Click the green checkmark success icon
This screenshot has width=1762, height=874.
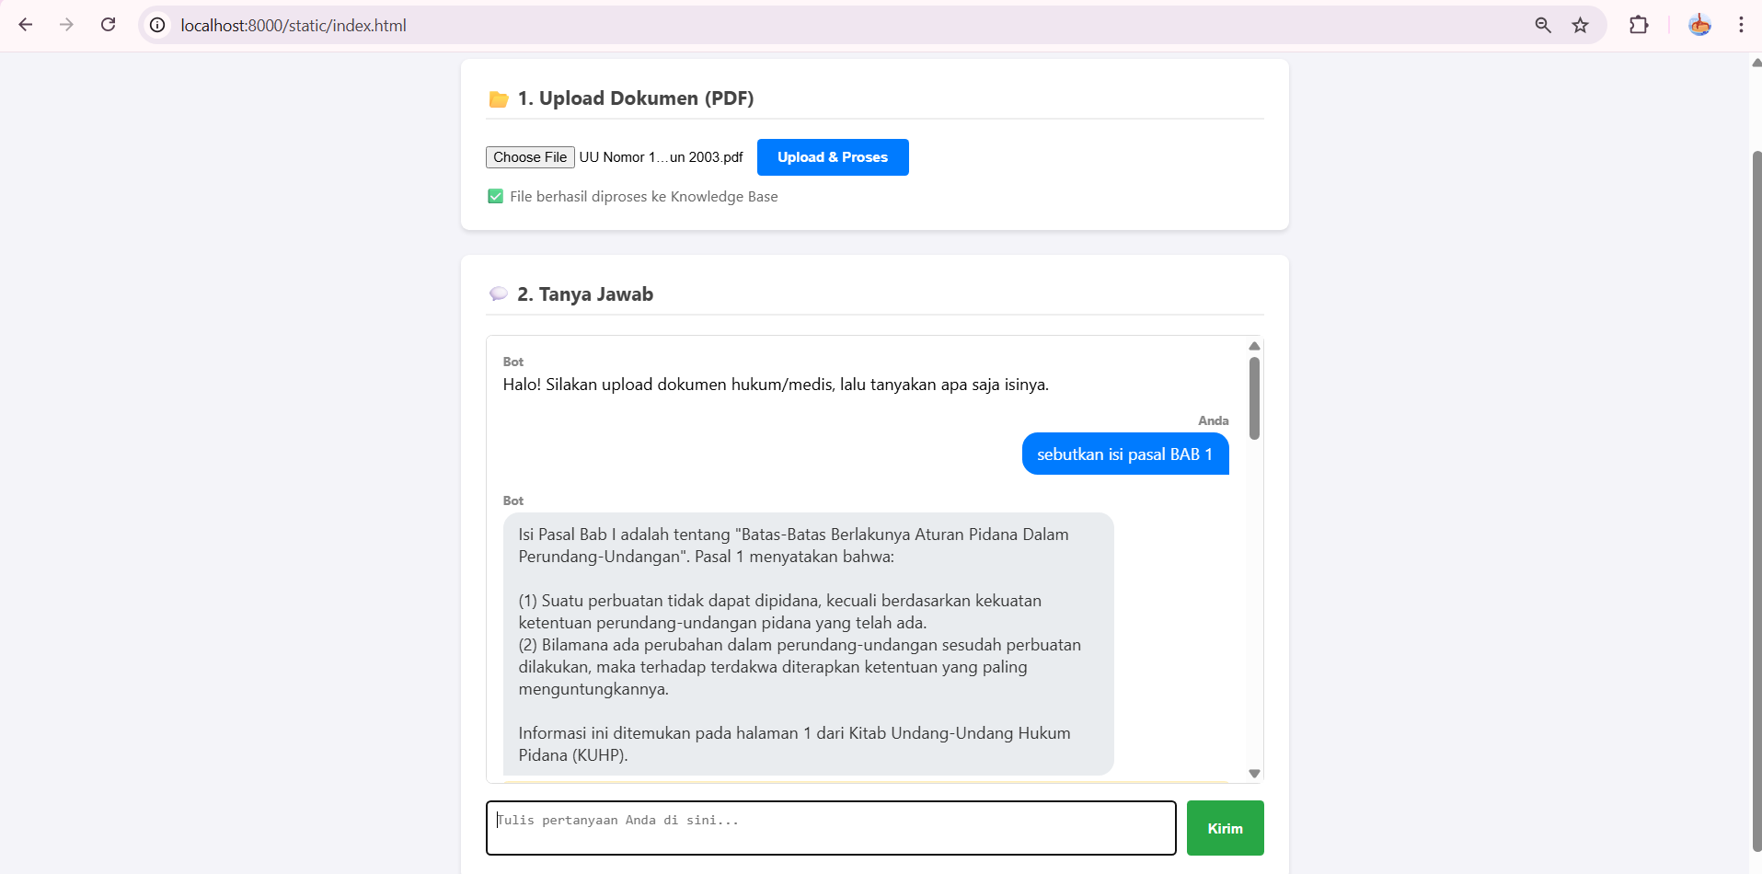pos(495,196)
